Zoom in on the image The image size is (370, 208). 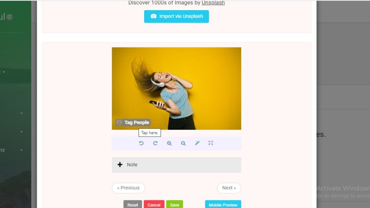(x=169, y=143)
